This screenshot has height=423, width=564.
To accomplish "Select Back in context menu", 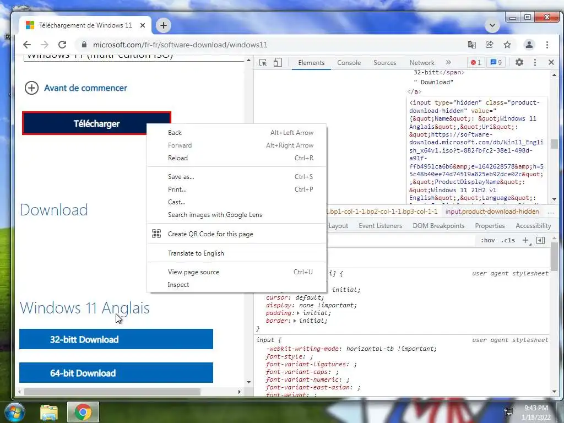I will [237, 132].
